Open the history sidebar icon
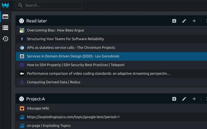 pos(5,39)
